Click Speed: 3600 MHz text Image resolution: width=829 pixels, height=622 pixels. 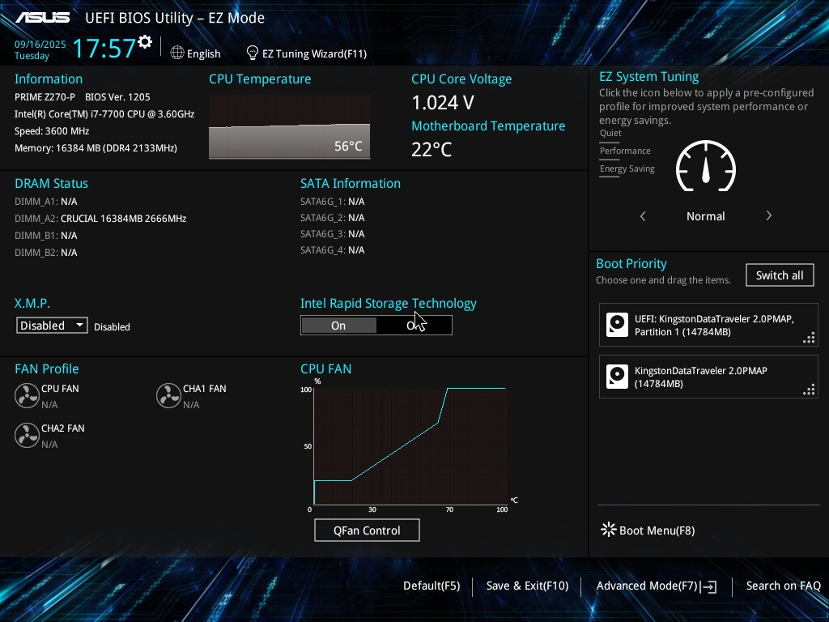pos(52,130)
